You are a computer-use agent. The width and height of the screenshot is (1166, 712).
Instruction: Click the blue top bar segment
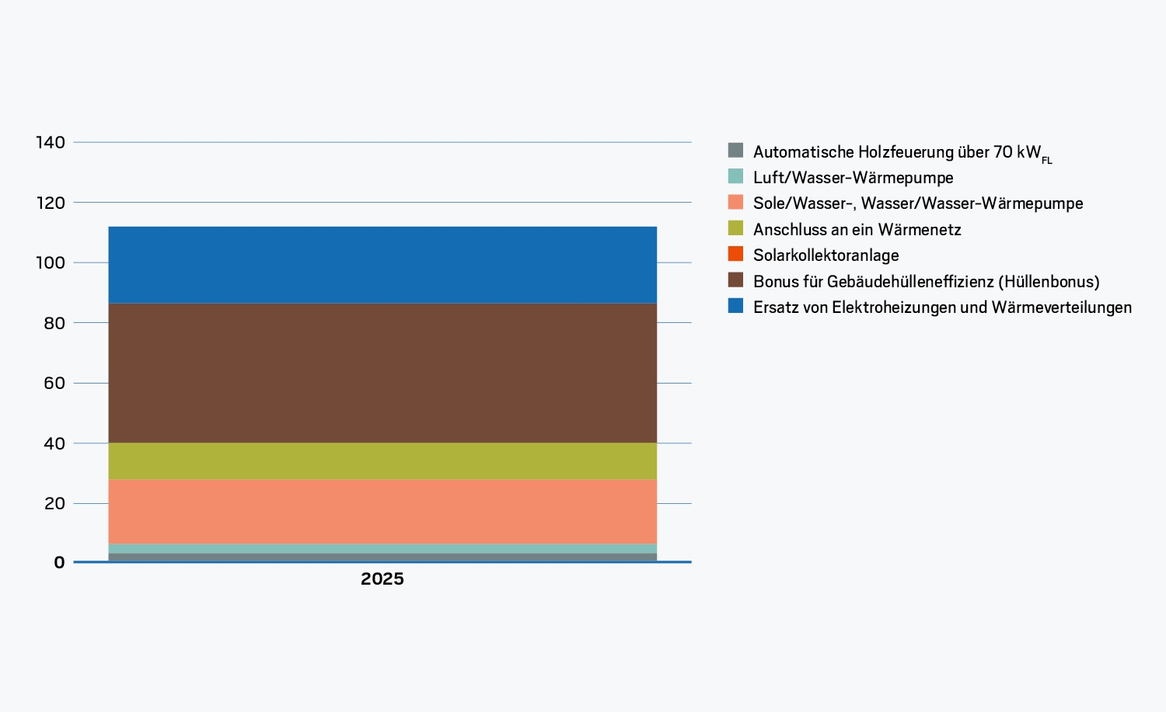point(382,265)
